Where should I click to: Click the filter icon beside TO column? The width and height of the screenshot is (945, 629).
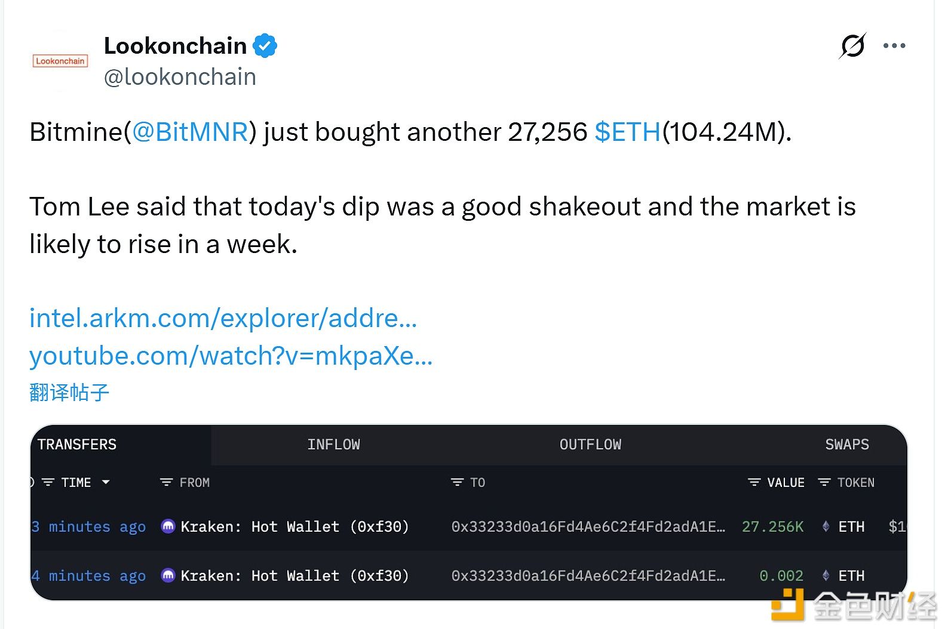coord(457,482)
